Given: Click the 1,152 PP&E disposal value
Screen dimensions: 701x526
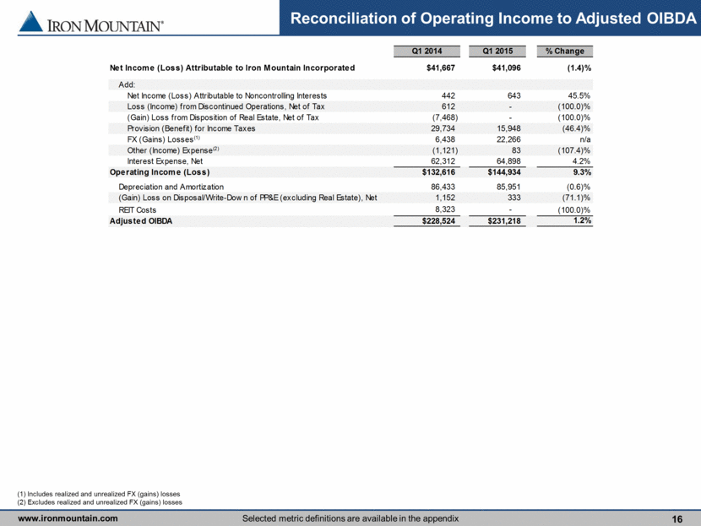Looking at the screenshot, I should click(445, 198).
